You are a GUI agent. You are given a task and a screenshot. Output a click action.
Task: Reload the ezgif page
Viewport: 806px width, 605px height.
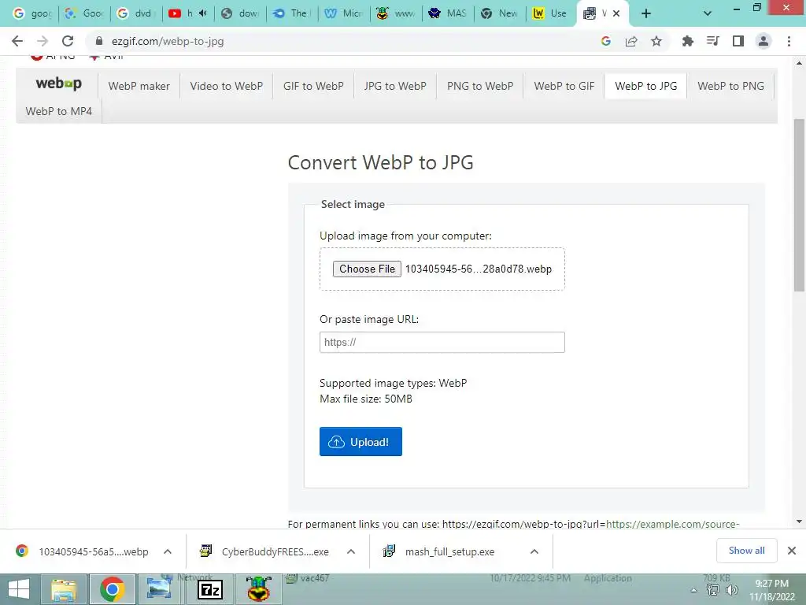tap(68, 41)
